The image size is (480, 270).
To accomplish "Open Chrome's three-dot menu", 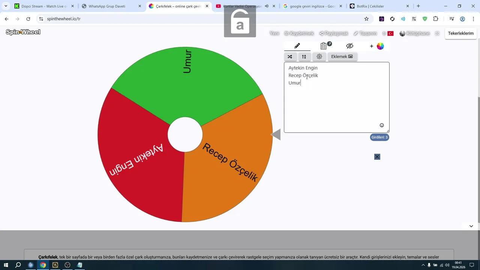I will [x=474, y=19].
